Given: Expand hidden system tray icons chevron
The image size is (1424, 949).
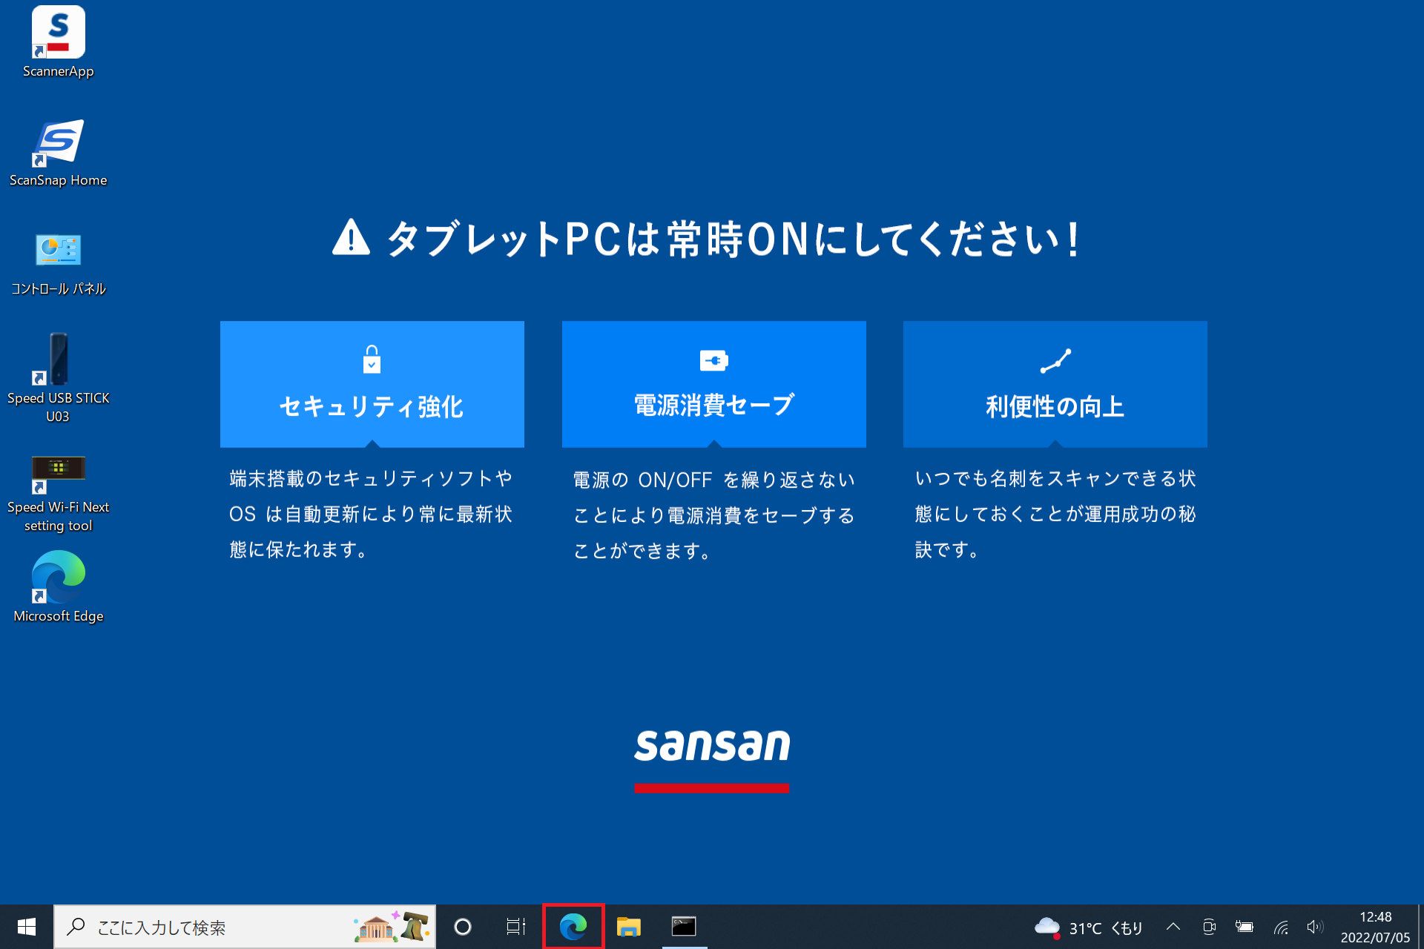Looking at the screenshot, I should (1173, 927).
